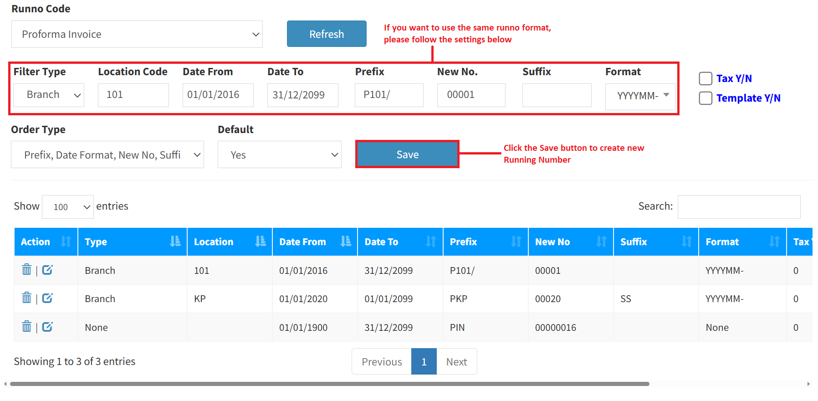Edit the Branch 101 row entry

(47, 270)
